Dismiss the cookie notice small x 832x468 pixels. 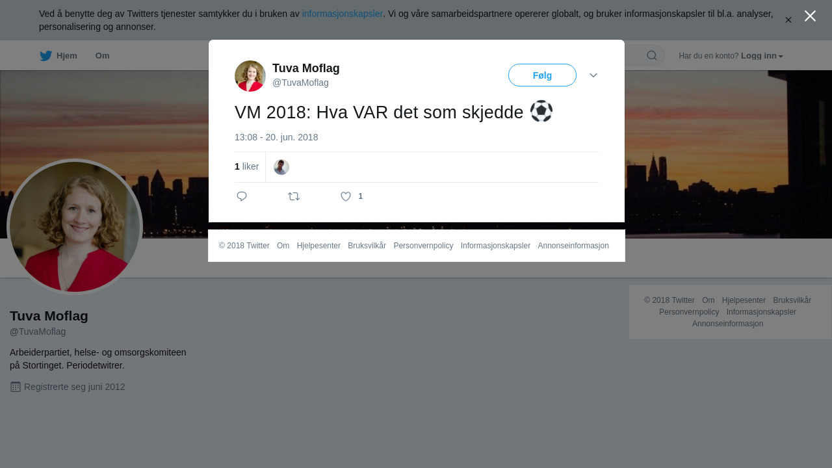click(x=788, y=20)
